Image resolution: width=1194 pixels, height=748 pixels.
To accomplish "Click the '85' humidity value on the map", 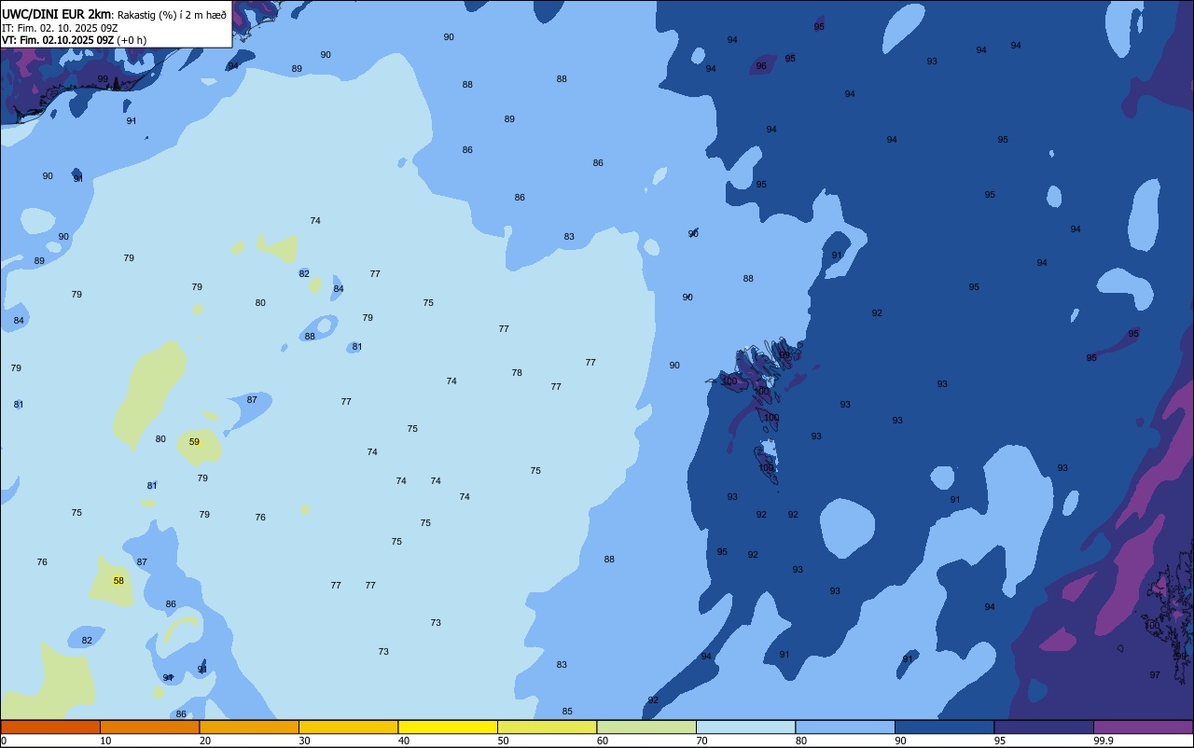I will click(x=567, y=712).
